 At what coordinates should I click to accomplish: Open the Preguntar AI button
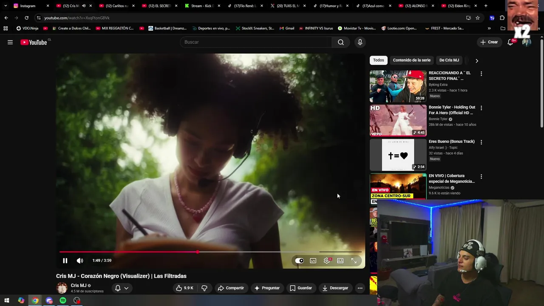[x=266, y=288]
